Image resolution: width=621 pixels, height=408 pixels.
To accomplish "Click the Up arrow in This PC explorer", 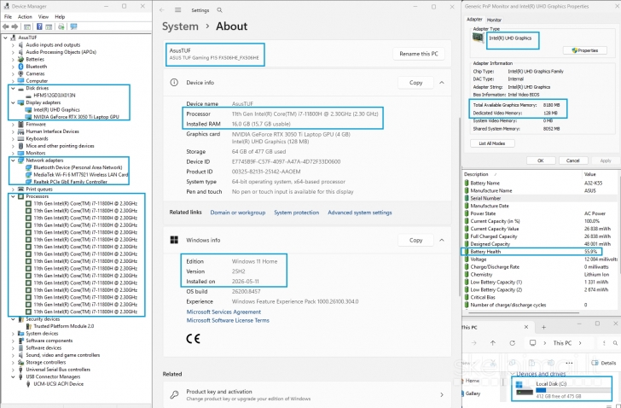I will [x=493, y=343].
